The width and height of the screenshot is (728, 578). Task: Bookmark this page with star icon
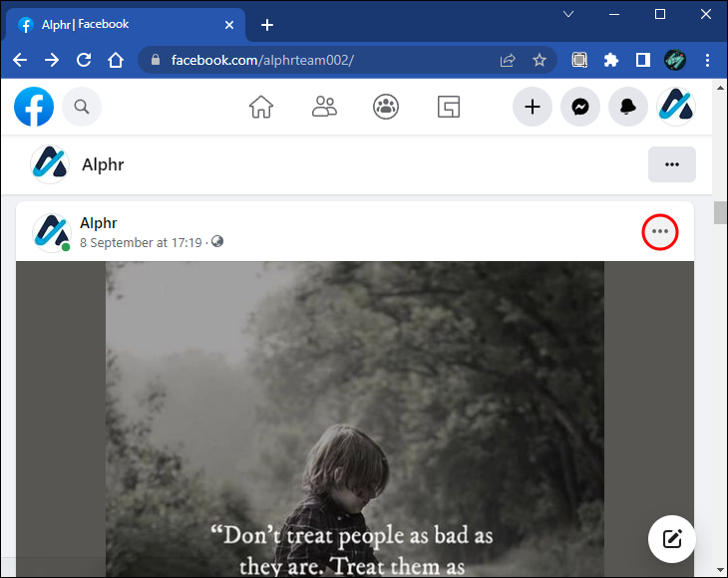coord(540,61)
